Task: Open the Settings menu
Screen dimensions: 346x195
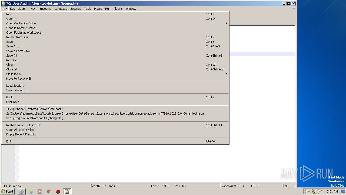Action: pyautogui.click(x=76, y=9)
